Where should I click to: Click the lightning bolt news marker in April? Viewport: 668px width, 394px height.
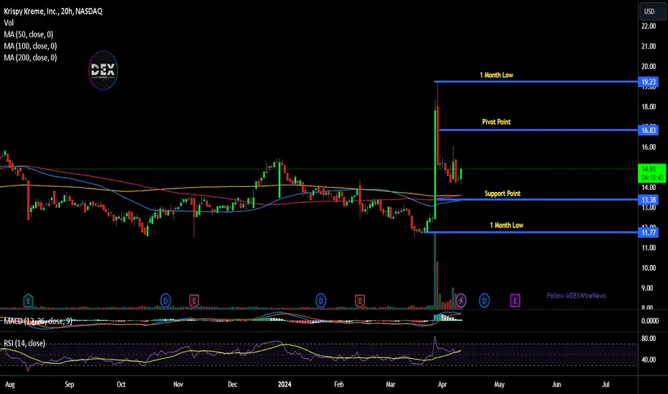[461, 301]
